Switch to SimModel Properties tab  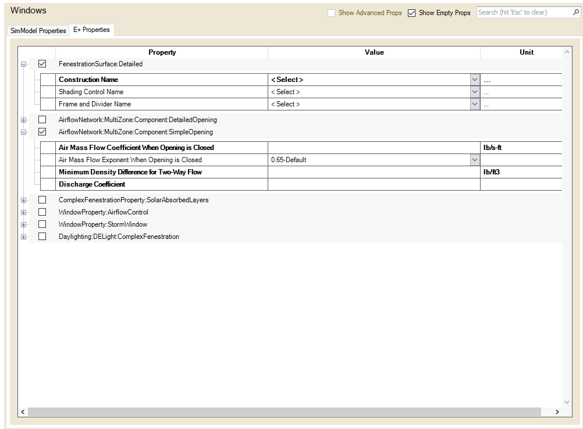point(38,30)
